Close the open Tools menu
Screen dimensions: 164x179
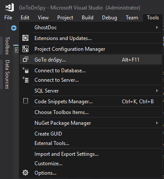pyautogui.click(x=153, y=18)
